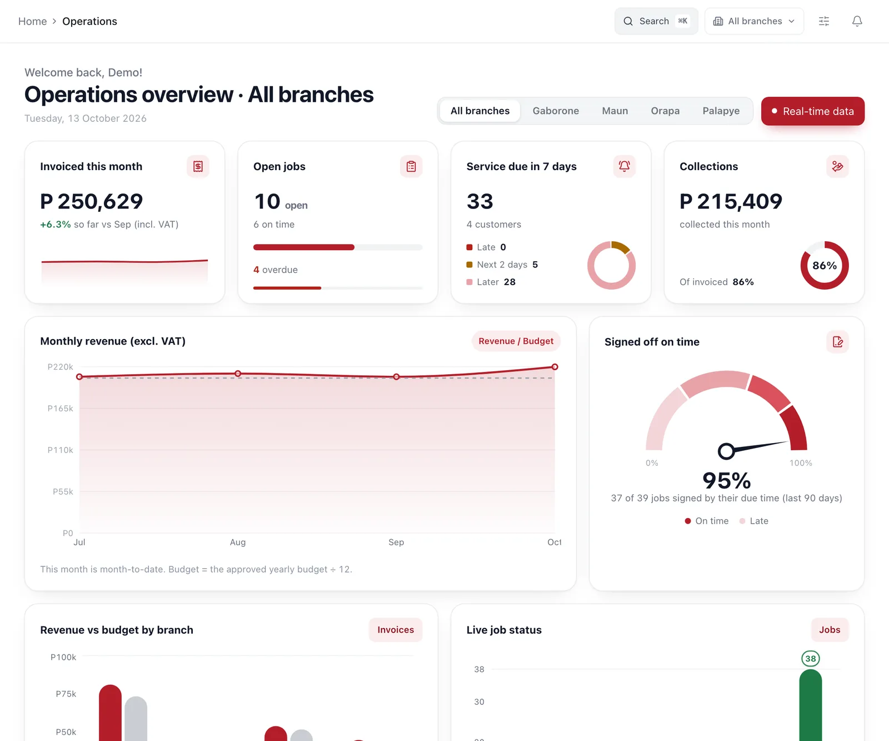This screenshot has width=889, height=741.
Task: Click the Oct data point on revenue chart
Action: (555, 367)
